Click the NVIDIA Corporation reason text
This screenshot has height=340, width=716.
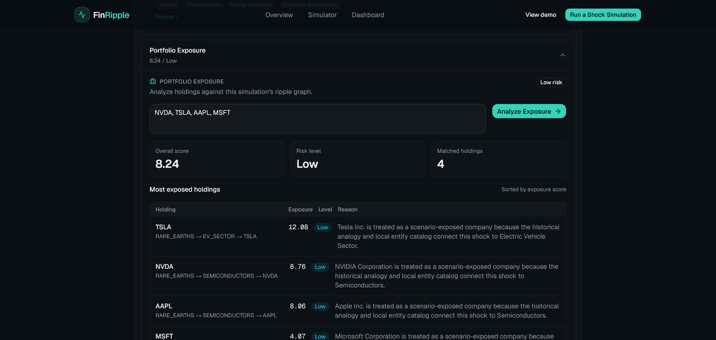(447, 276)
